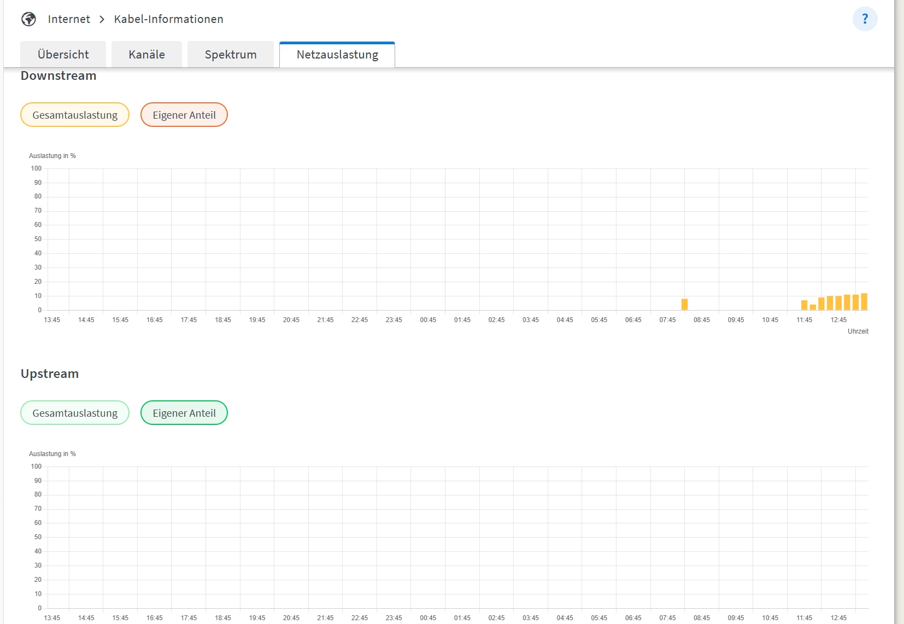Screen dimensions: 904x624
Task: Click the Kabel-Informationen breadcrumb
Action: tap(168, 19)
